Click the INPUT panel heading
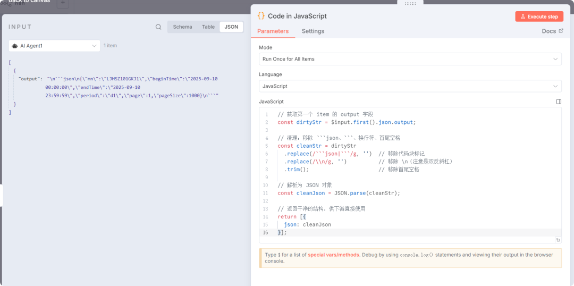The width and height of the screenshot is (574, 286). [20, 27]
